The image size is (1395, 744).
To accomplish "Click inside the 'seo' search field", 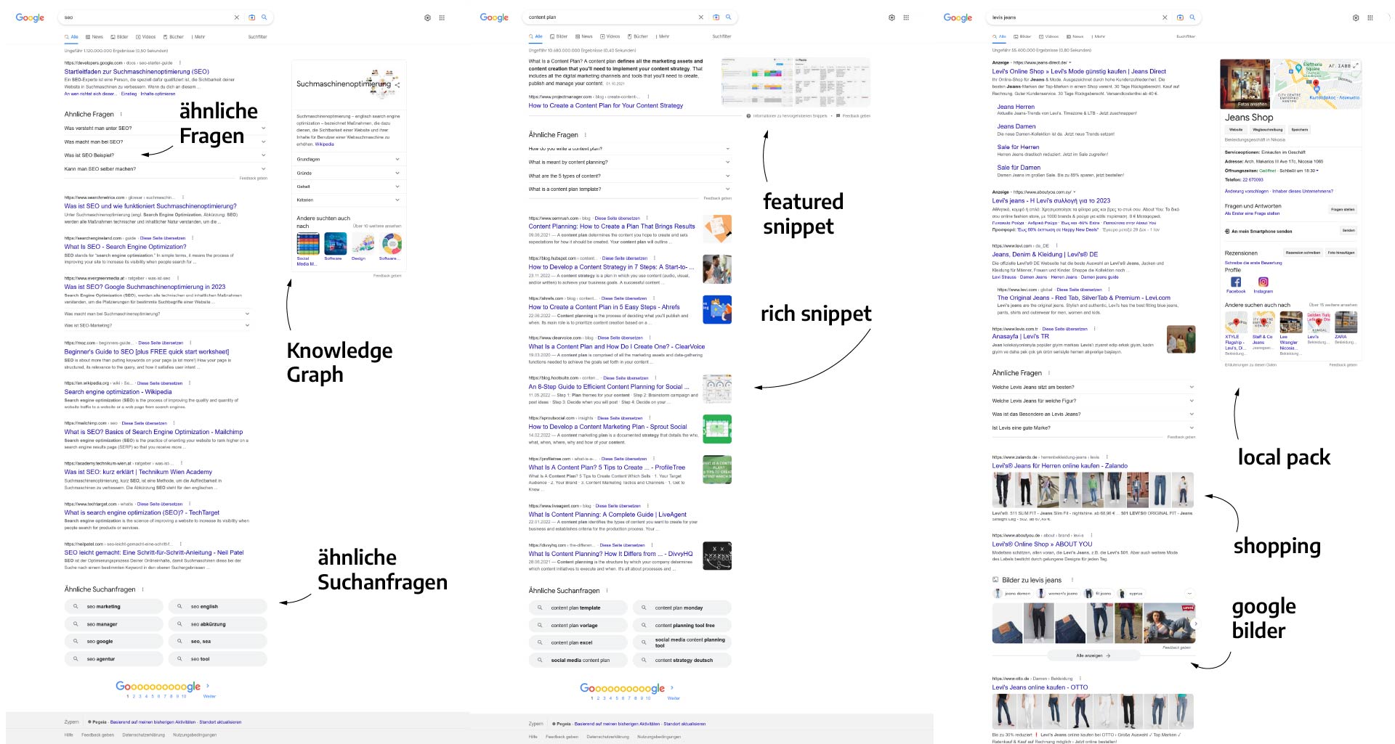I will tap(145, 17).
